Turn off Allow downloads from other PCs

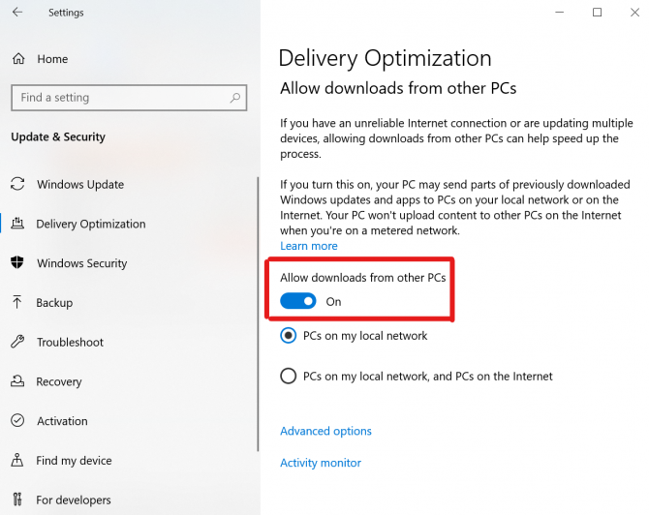(298, 301)
